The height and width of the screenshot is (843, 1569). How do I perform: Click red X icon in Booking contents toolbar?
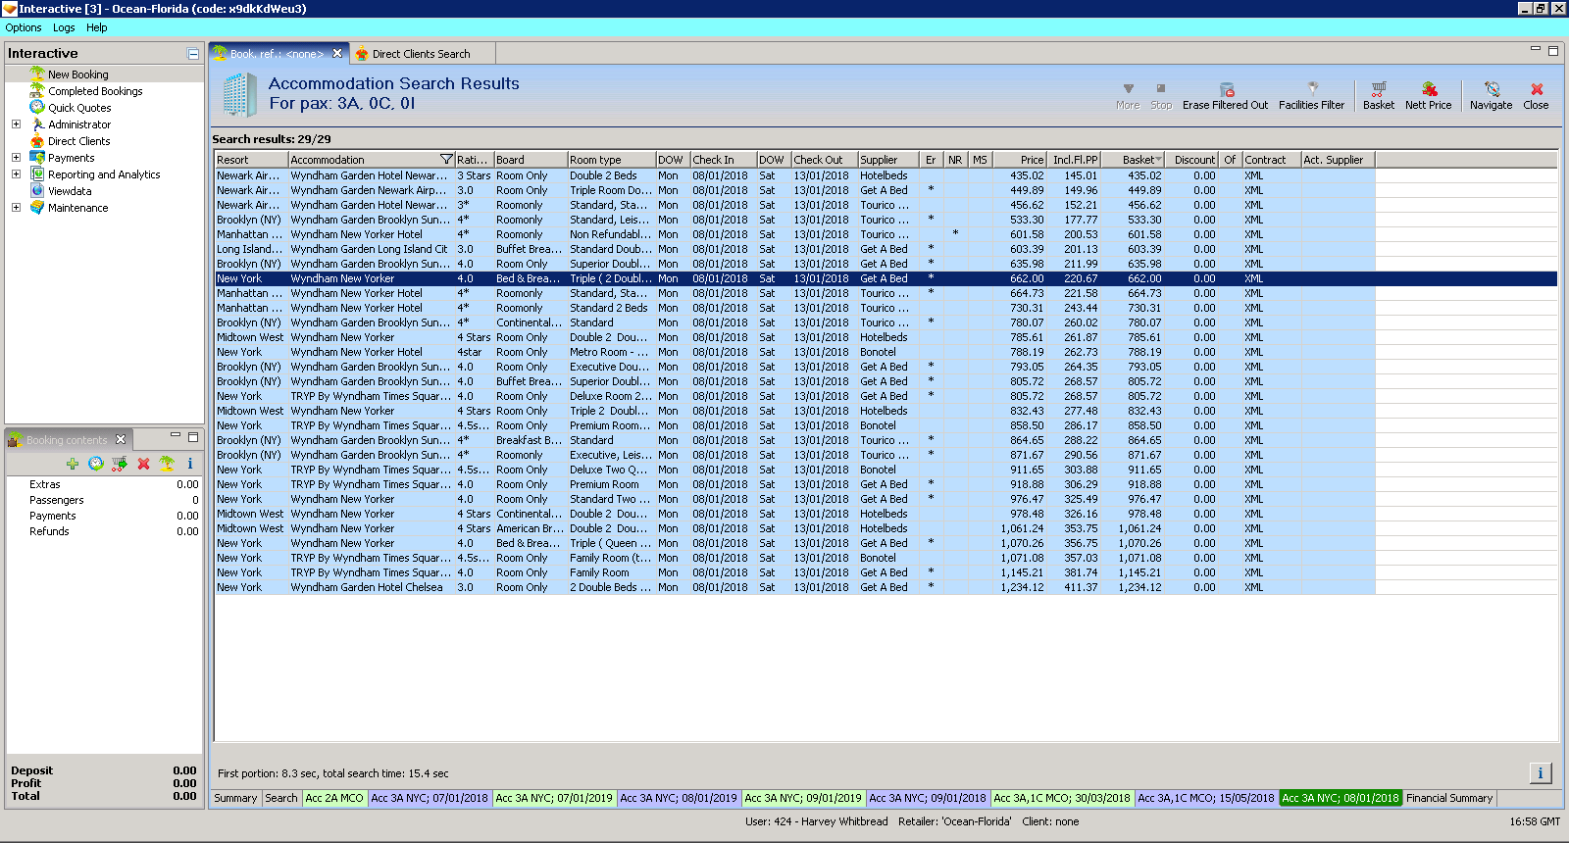(x=143, y=464)
